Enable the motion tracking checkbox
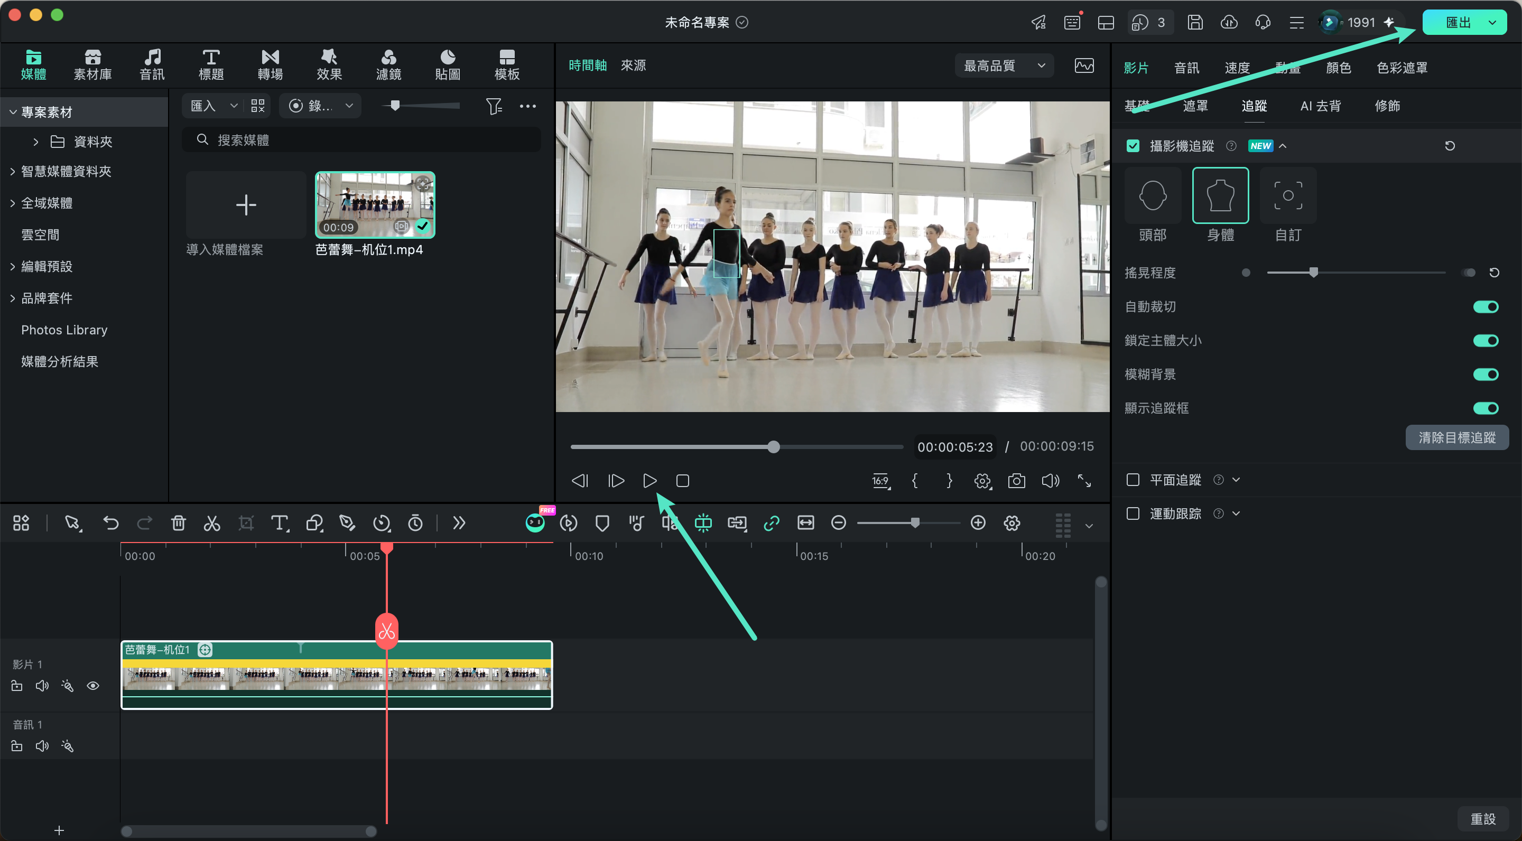The image size is (1522, 841). pyautogui.click(x=1133, y=513)
